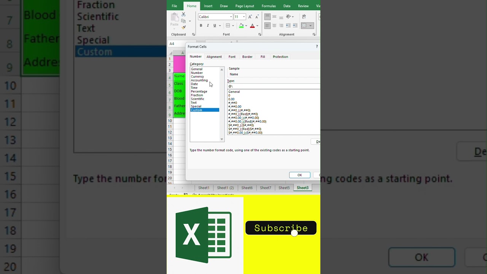The height and width of the screenshot is (274, 487).
Task: Switch to the Insert ribbon tab
Action: [x=208, y=6]
